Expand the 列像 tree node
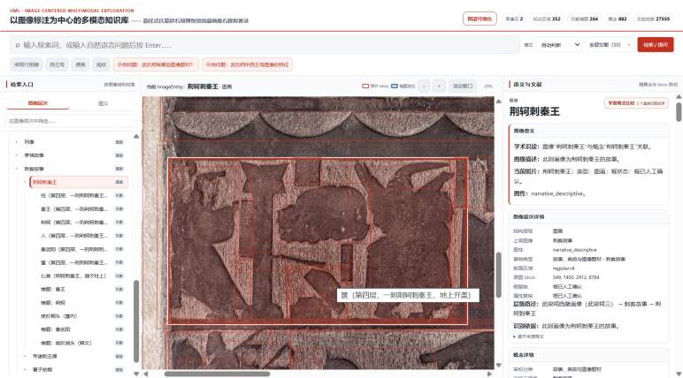This screenshot has width=683, height=378. [17, 142]
